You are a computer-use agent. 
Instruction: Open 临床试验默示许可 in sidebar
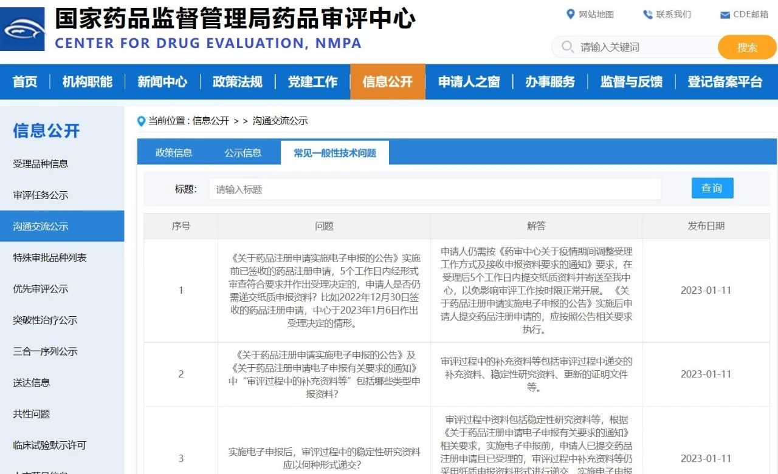coord(50,445)
